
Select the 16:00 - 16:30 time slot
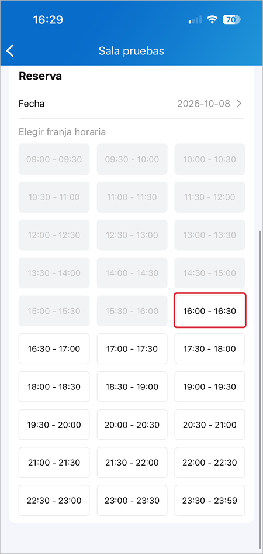210,311
